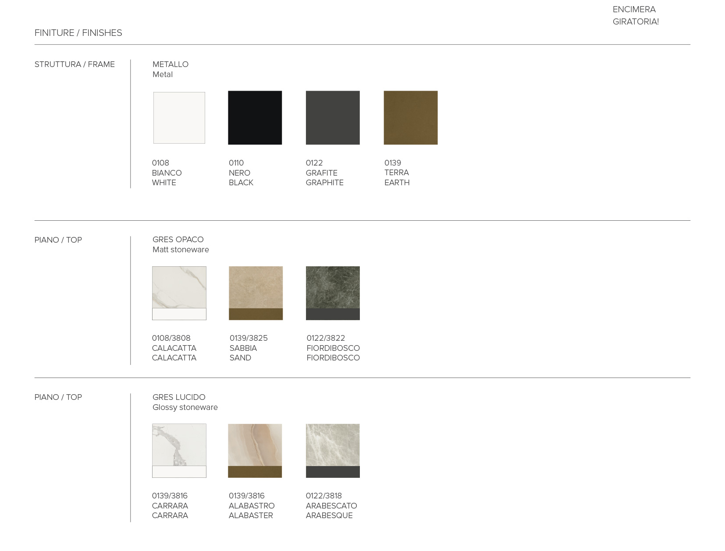Click the white Bianco metal swatch
The height and width of the screenshot is (551, 725).
pos(179,117)
